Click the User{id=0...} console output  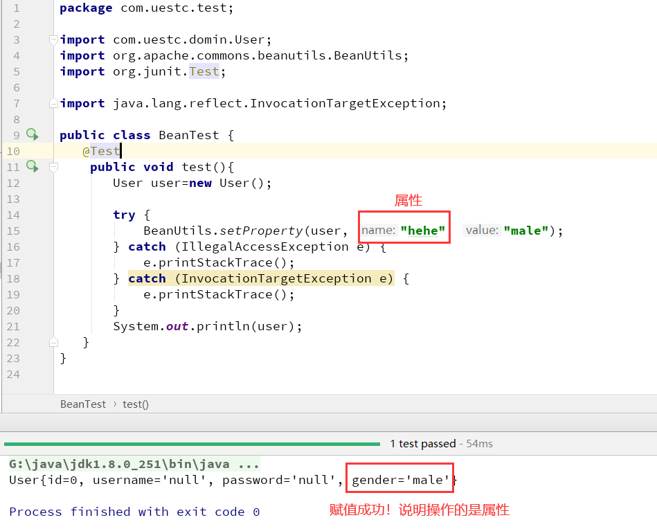tap(233, 480)
